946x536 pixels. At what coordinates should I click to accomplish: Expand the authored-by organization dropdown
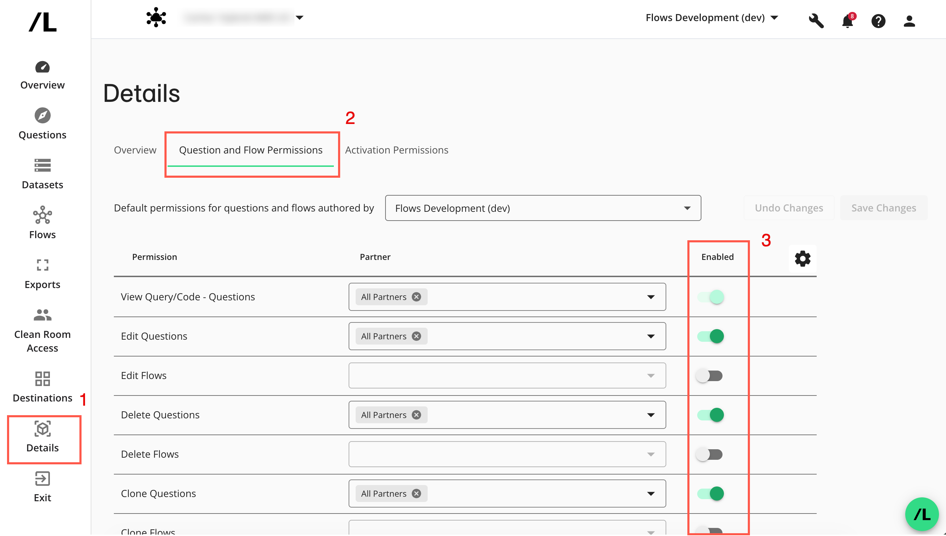click(x=543, y=208)
